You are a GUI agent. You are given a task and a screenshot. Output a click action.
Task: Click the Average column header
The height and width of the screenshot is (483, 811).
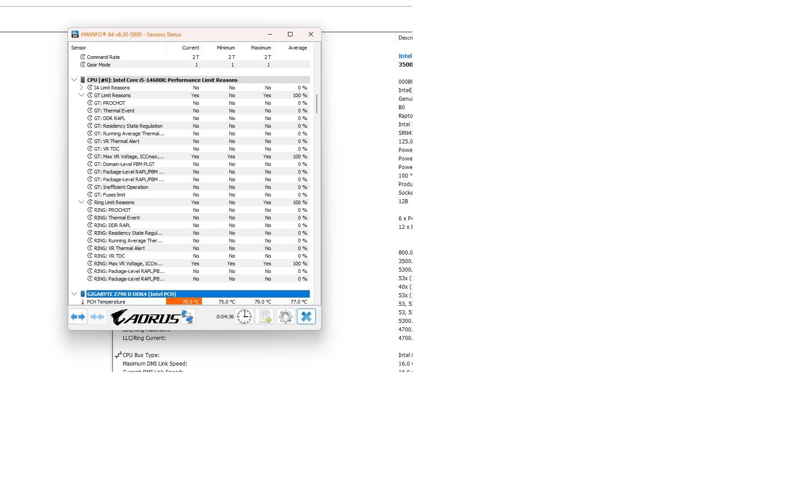click(x=292, y=48)
